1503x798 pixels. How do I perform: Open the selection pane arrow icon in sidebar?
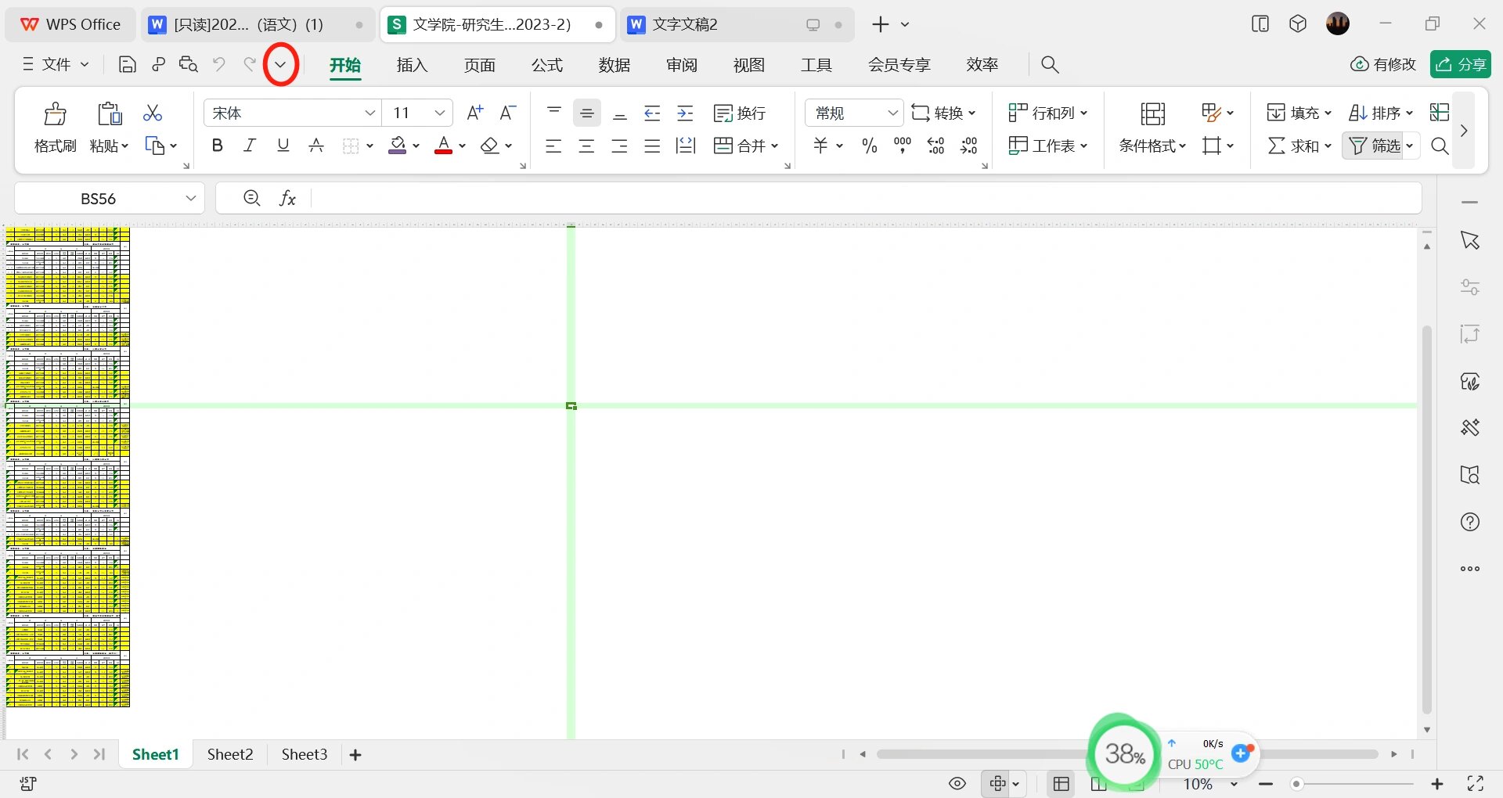pyautogui.click(x=1470, y=240)
